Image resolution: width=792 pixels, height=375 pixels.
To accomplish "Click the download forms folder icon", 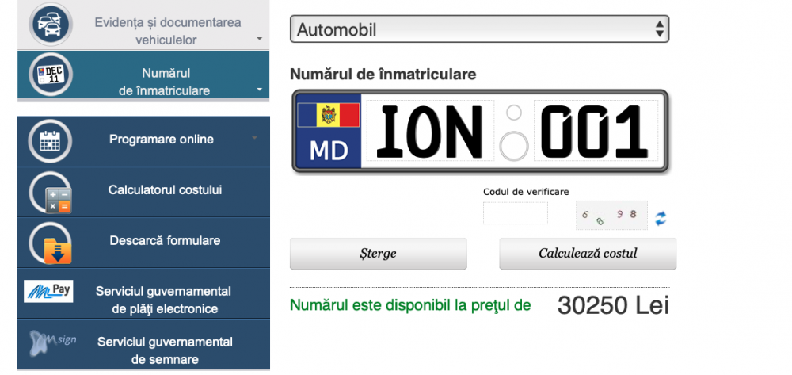I will [x=51, y=243].
